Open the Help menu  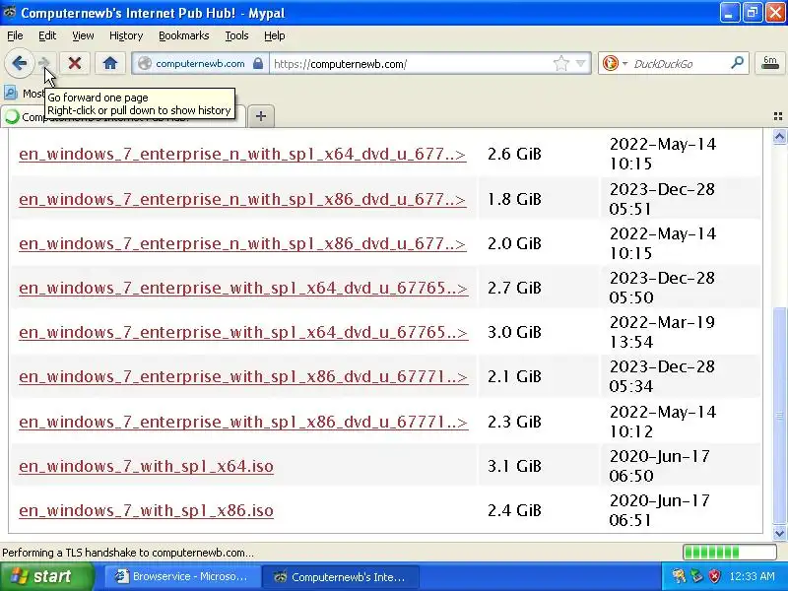(275, 35)
